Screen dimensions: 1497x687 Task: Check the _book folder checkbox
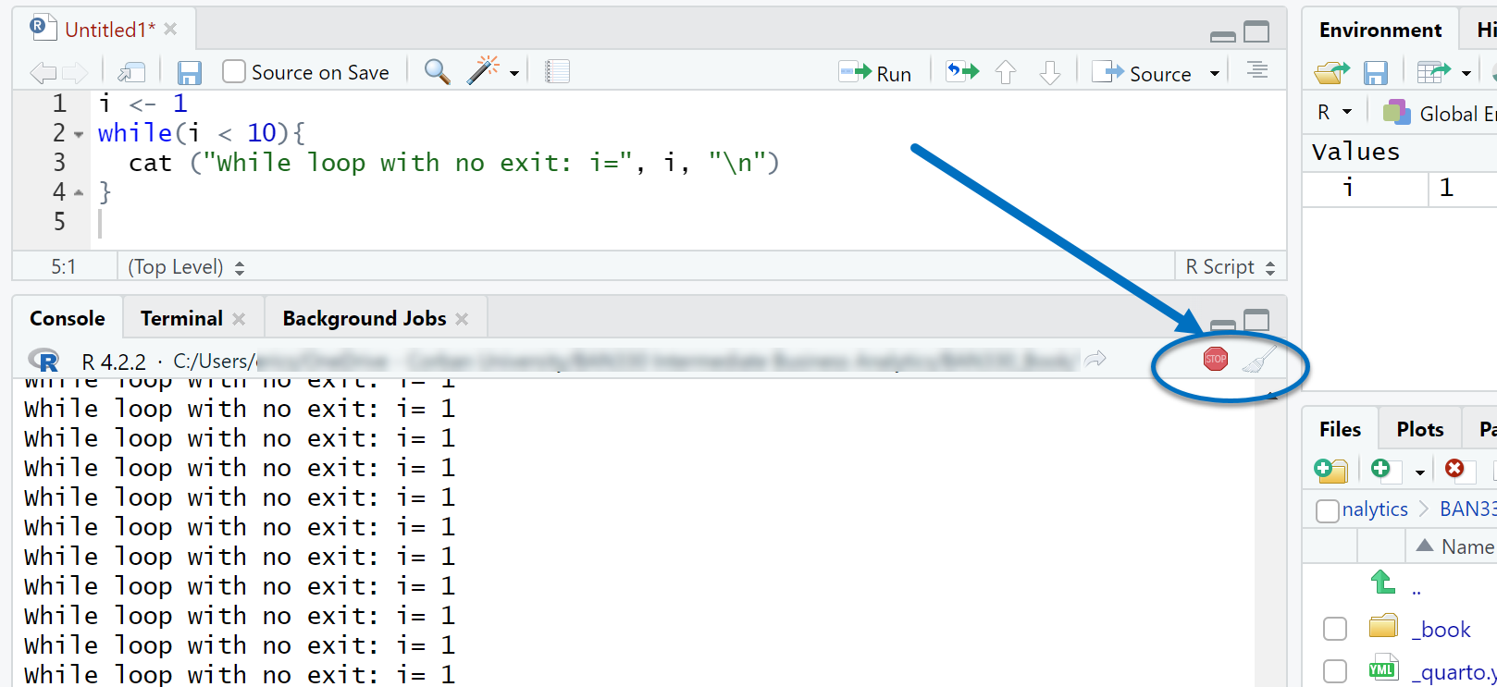[x=1334, y=629]
